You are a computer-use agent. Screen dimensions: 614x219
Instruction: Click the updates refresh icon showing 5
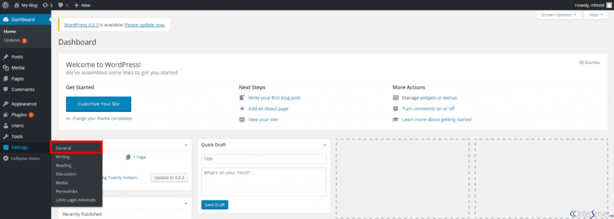pos(46,5)
